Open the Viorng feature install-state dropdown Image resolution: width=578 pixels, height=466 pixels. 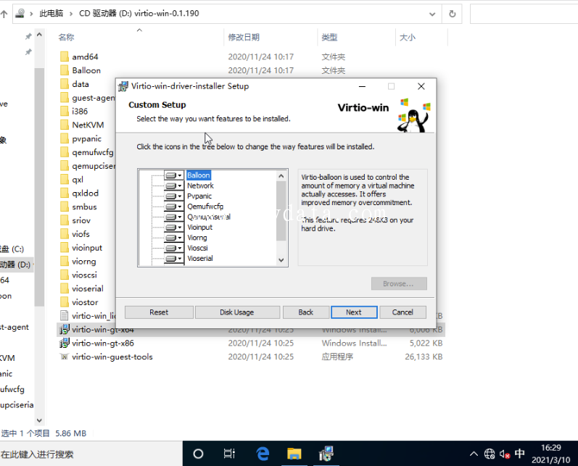click(x=174, y=238)
